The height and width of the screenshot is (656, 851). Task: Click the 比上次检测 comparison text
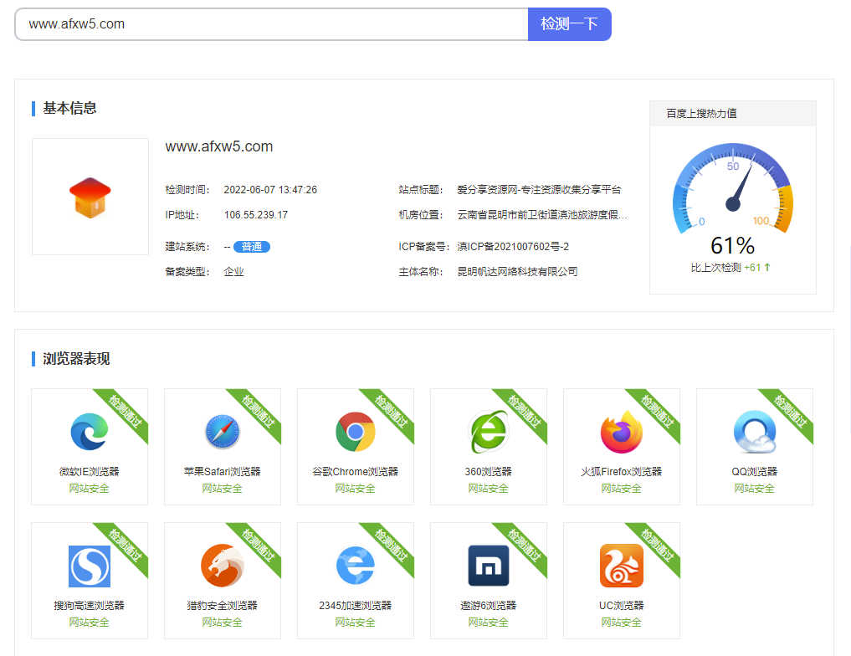(715, 268)
